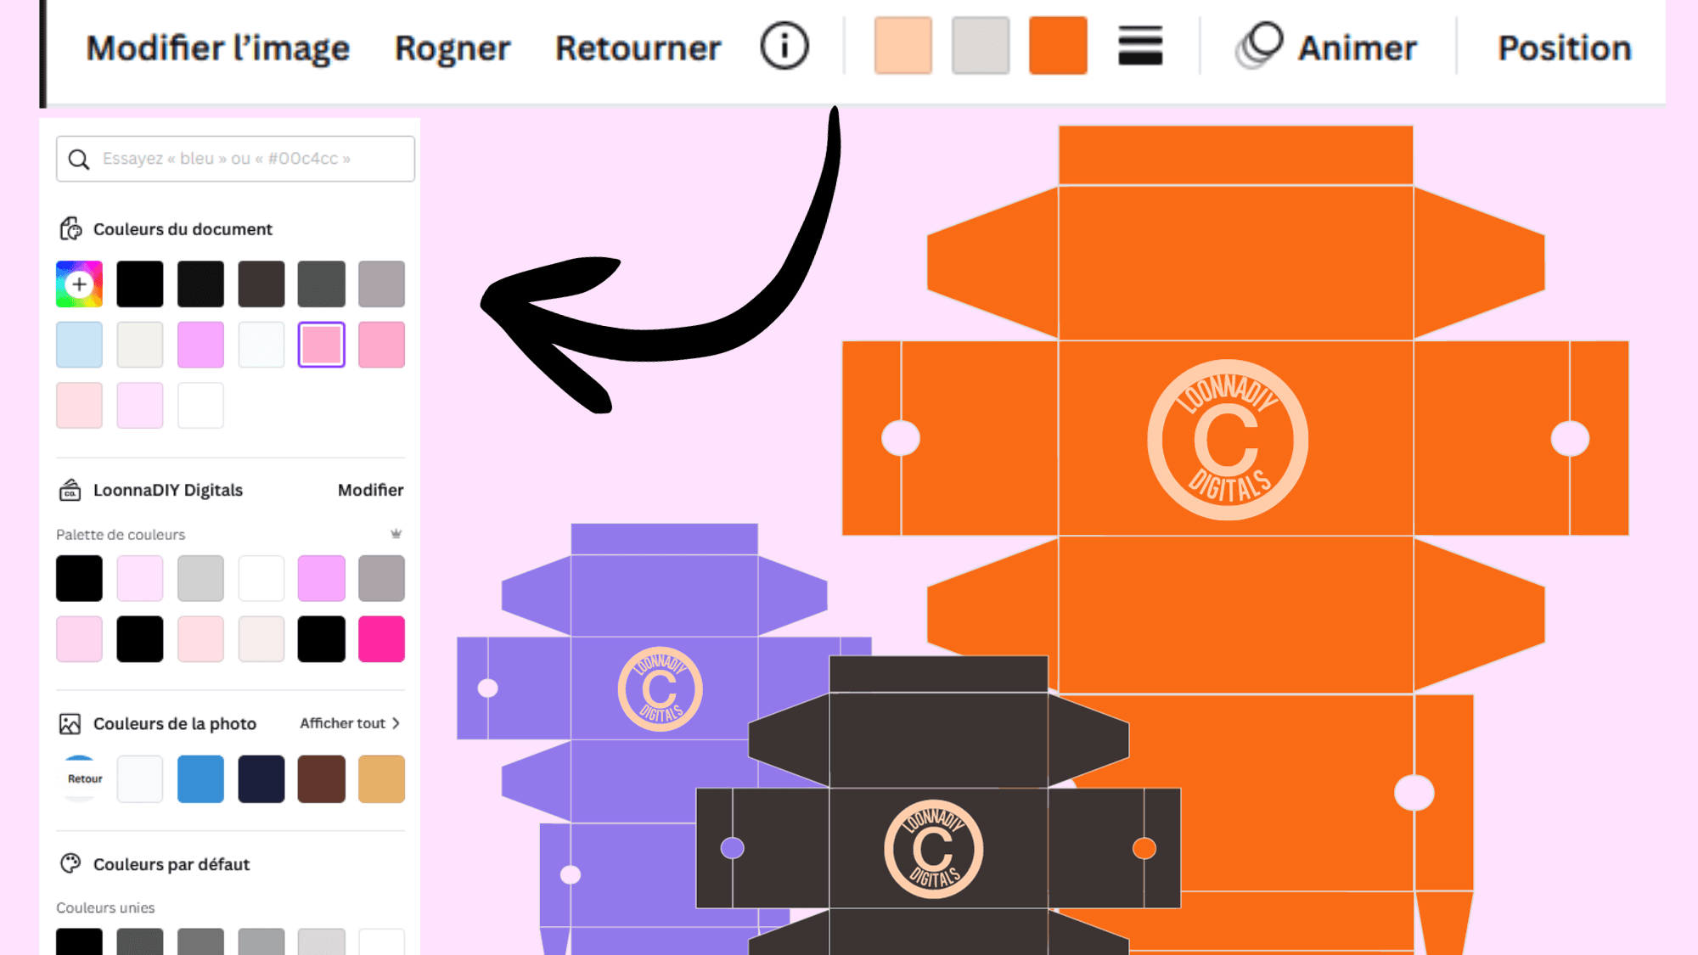The image size is (1698, 955).
Task: Click the Couleurs de la photo image icon
Action: point(70,723)
